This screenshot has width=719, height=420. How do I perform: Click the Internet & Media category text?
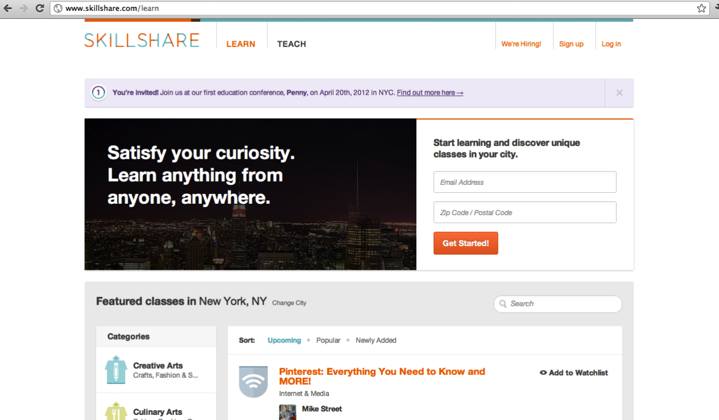click(x=304, y=393)
